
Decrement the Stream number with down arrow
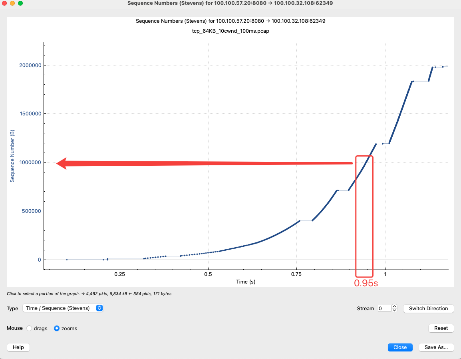coord(395,310)
